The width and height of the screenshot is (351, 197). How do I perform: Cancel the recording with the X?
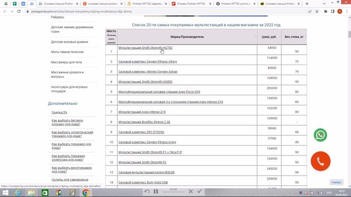pyautogui.click(x=191, y=192)
